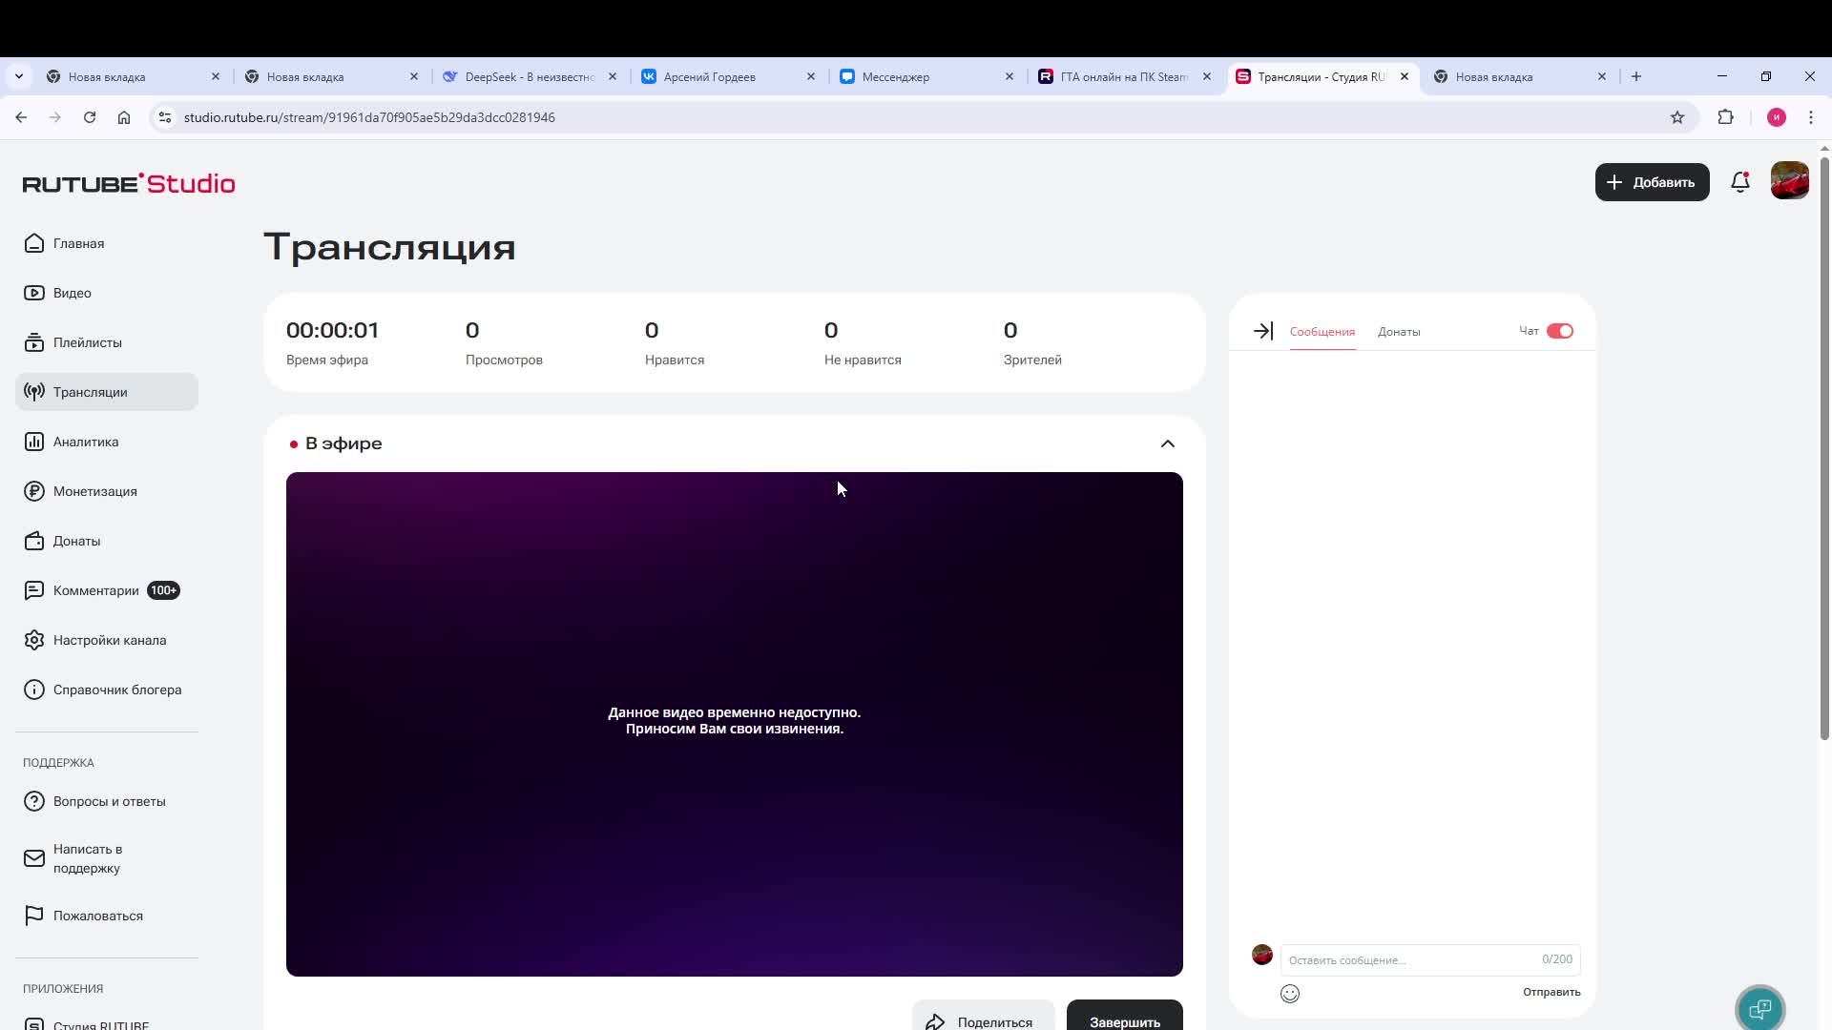Image resolution: width=1832 pixels, height=1030 pixels.
Task: Open Монетизация from the sidebar
Action: pyautogui.click(x=94, y=491)
